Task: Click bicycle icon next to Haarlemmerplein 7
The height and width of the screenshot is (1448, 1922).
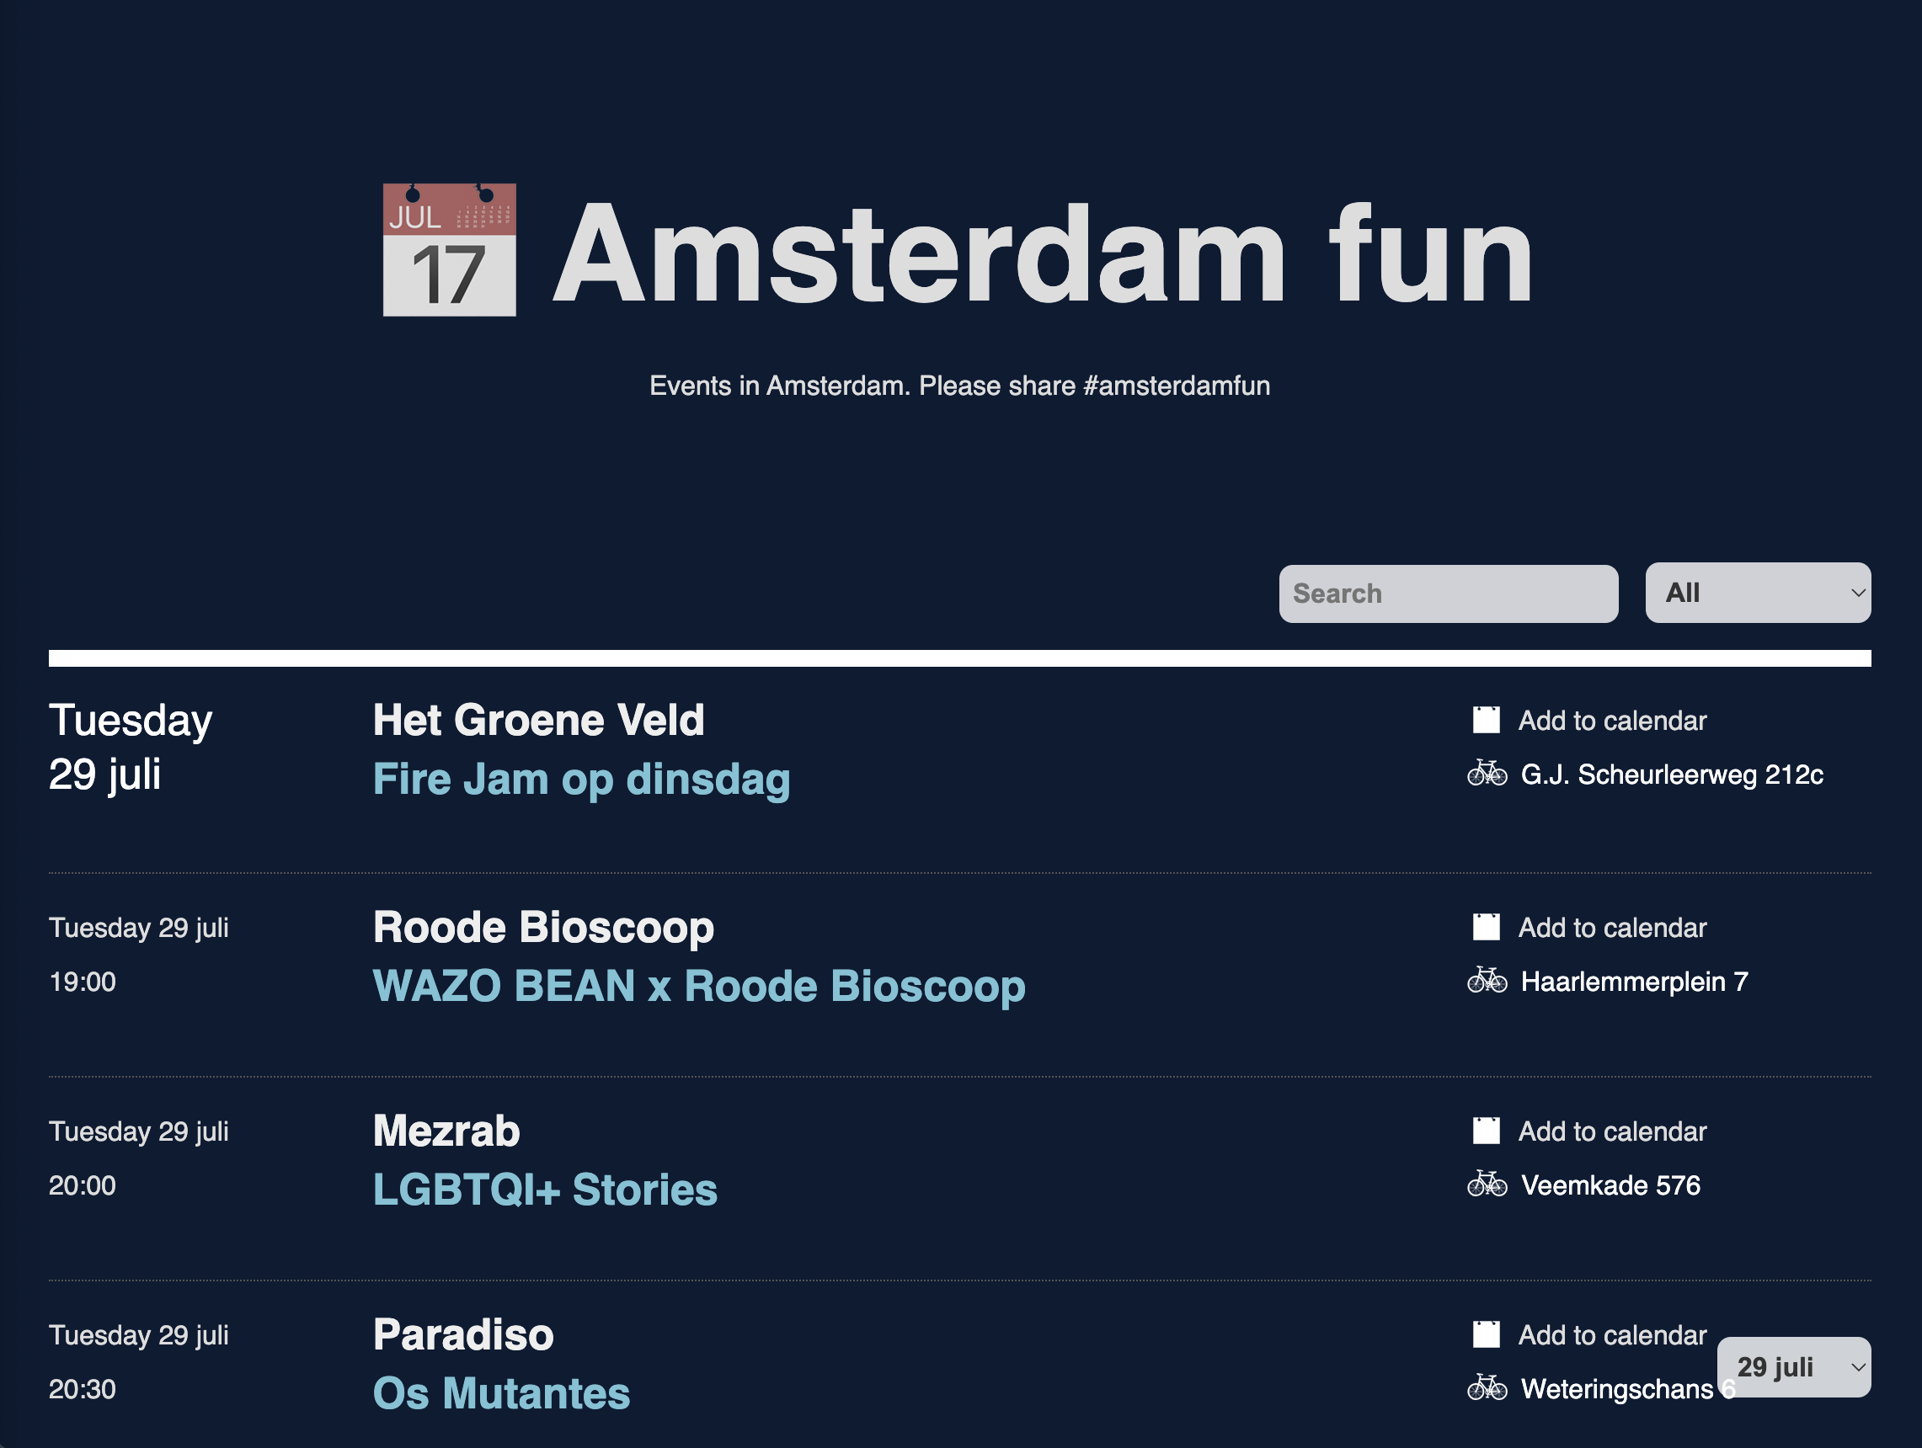Action: tap(1487, 981)
